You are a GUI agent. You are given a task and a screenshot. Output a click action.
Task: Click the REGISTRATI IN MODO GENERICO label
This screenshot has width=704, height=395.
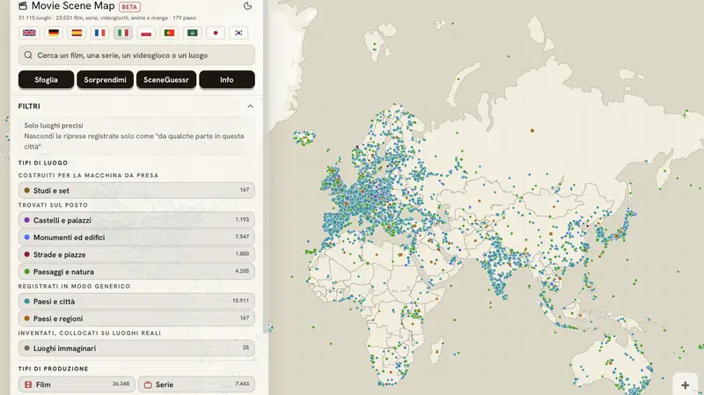(x=74, y=286)
